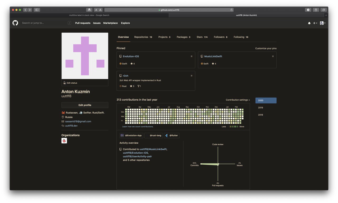Open Marketplace in header
Screen dimensions: 338x203
(x=110, y=23)
